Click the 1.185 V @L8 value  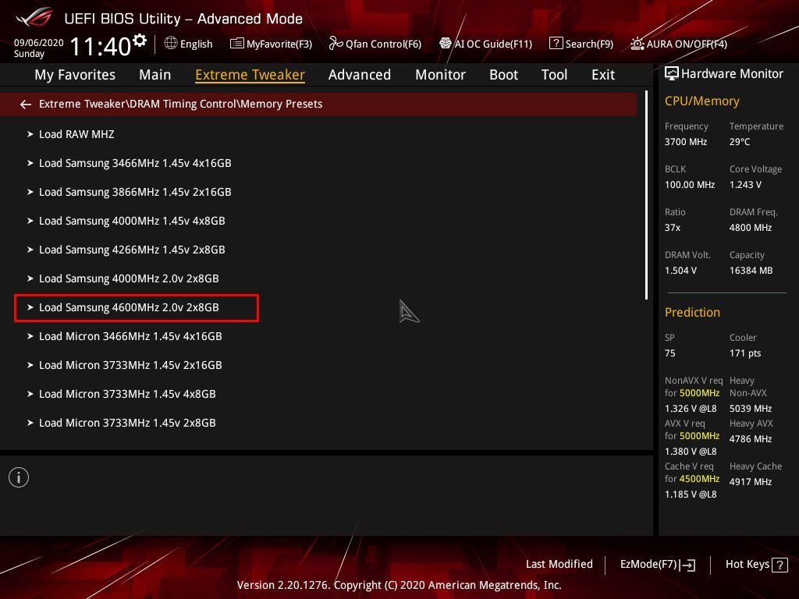(x=691, y=494)
